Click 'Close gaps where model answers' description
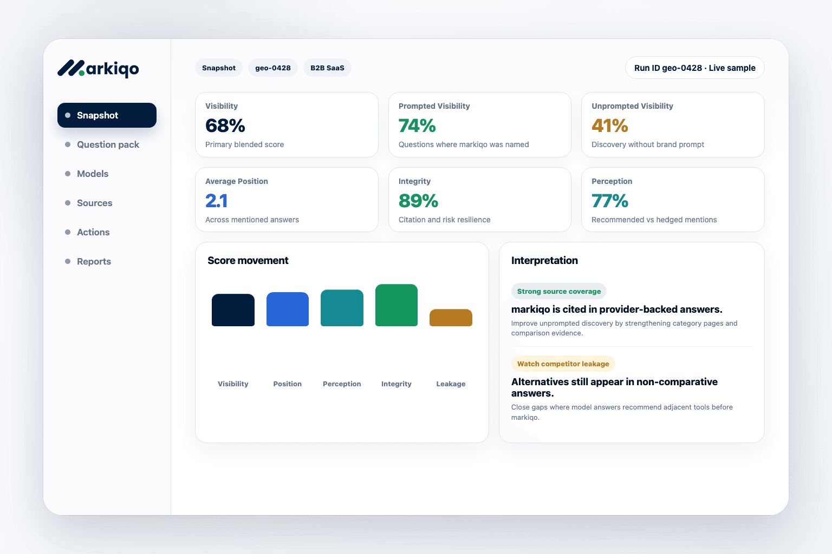The image size is (832, 554). [622, 412]
